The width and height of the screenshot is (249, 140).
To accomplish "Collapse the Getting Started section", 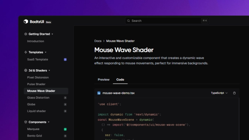I will [x=52, y=34].
